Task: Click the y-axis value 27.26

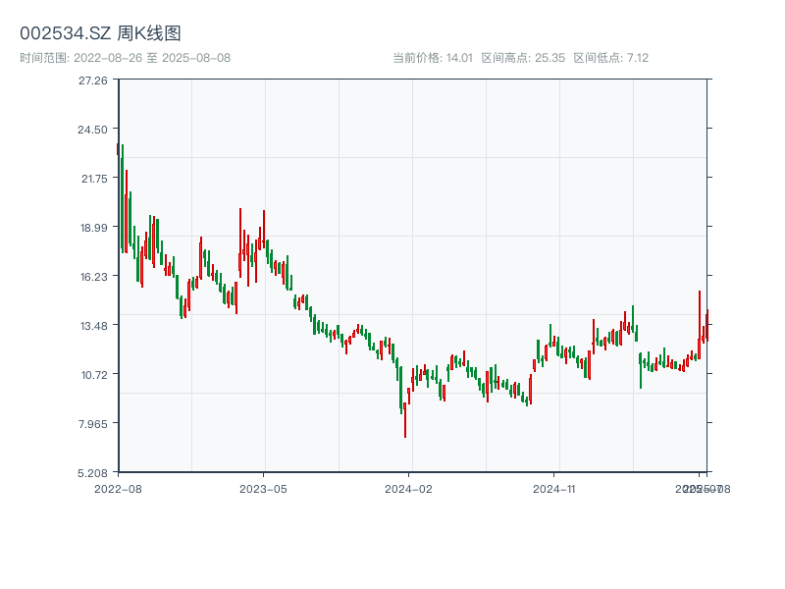Action: point(92,80)
